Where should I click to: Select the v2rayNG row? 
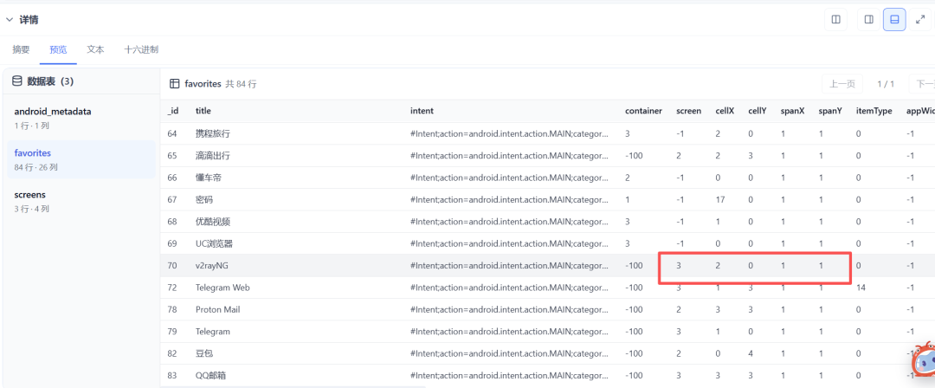coord(547,266)
